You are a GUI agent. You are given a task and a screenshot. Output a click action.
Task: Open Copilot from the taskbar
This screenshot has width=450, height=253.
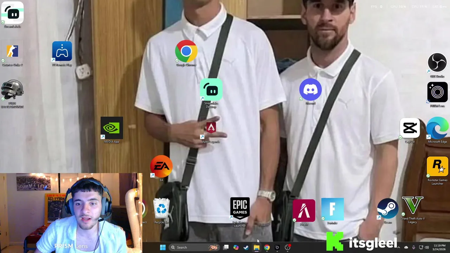click(x=236, y=247)
